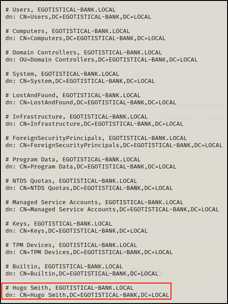Click the dn: CN=TPM Devices line
The width and height of the screenshot is (228, 304).
point(89,252)
